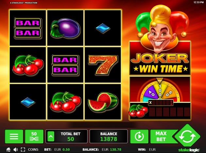Expand total bet with the up arrow

click(51, 136)
